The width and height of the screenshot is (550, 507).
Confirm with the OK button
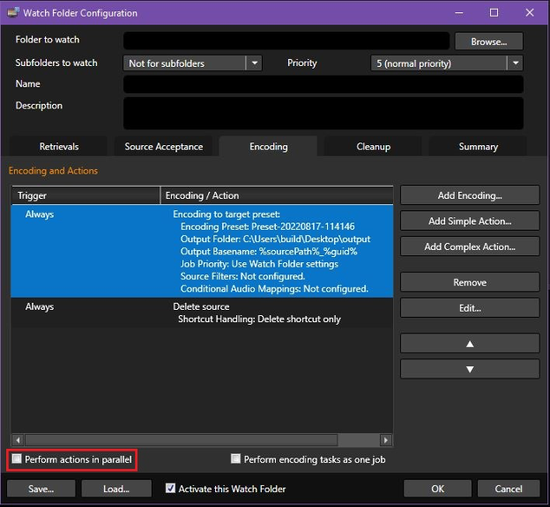click(437, 489)
